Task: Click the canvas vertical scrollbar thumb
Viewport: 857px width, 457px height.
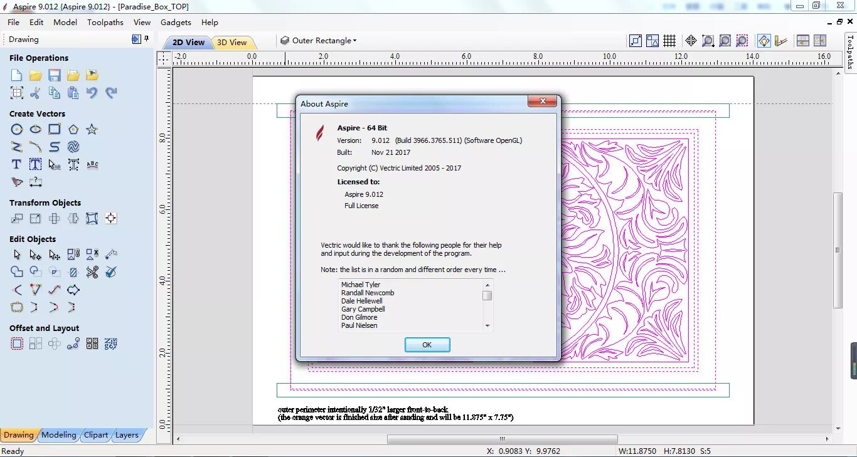Action: click(x=838, y=250)
